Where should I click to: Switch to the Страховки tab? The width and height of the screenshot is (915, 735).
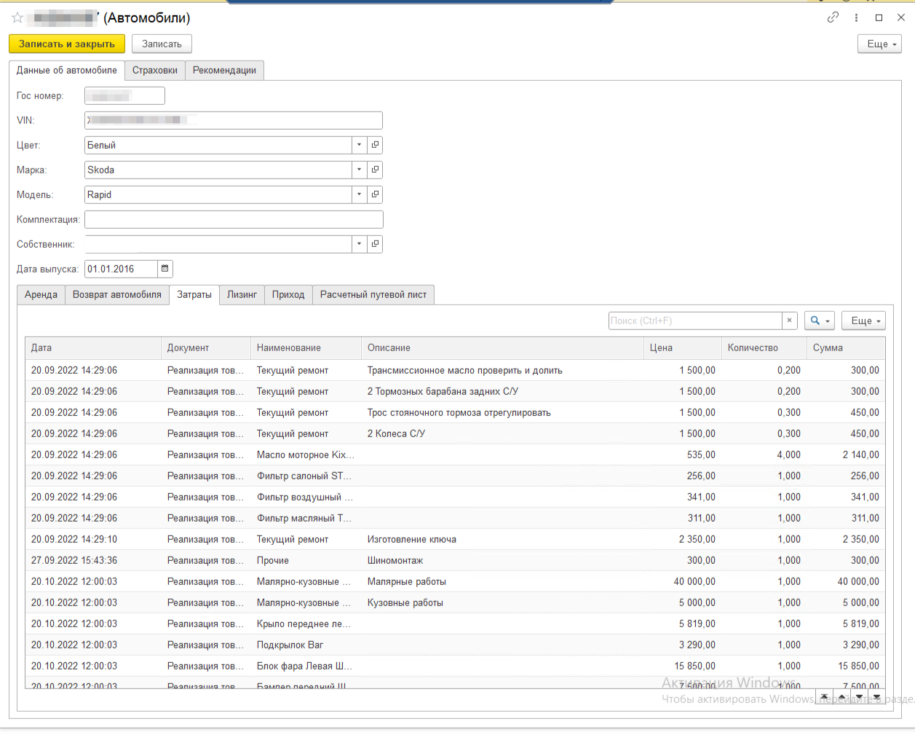(x=154, y=70)
